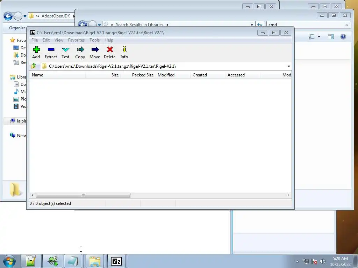Open Info from the 7-Zip toolbar

pos(124,52)
